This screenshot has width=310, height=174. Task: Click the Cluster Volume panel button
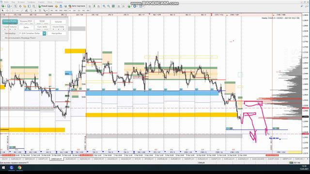point(10,27)
